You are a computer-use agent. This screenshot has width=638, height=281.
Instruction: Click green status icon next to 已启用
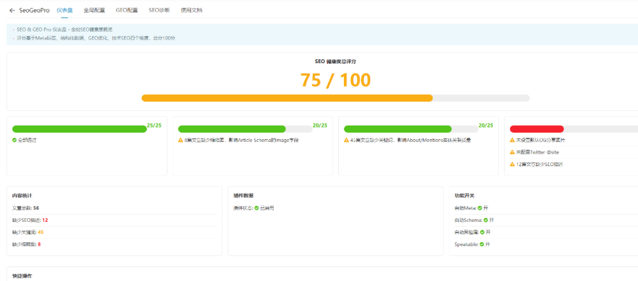tap(257, 208)
